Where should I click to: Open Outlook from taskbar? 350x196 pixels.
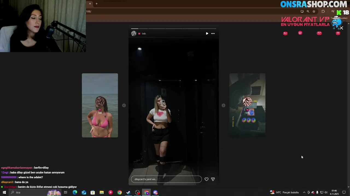coord(84,192)
